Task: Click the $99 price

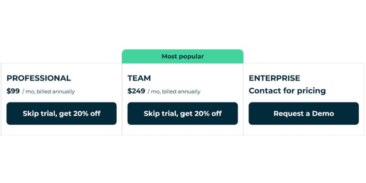Action: click(13, 91)
